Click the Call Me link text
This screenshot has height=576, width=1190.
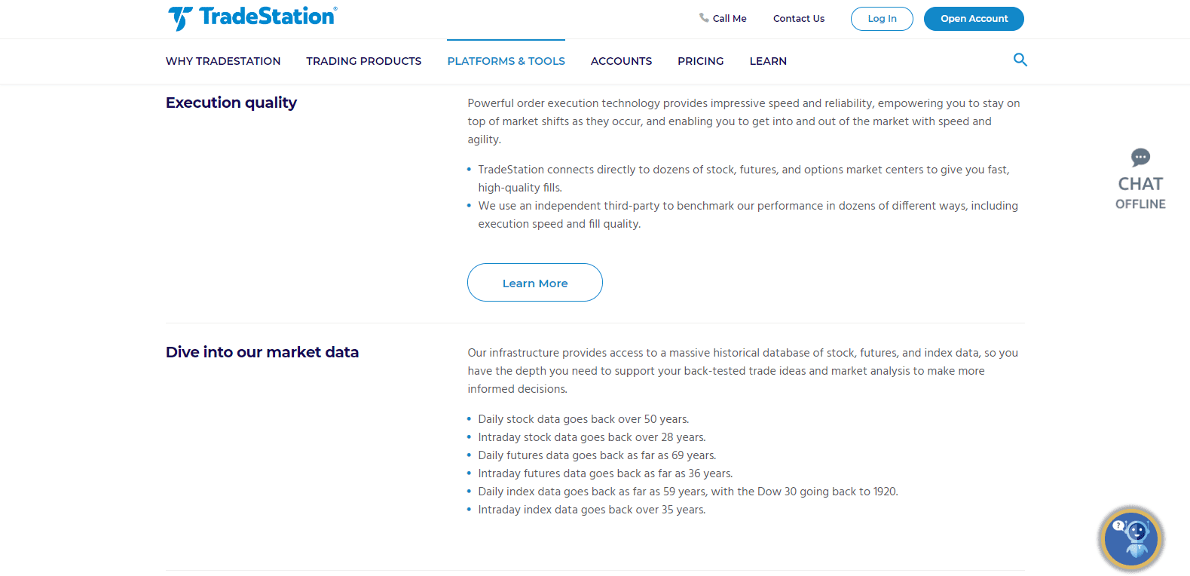[730, 19]
